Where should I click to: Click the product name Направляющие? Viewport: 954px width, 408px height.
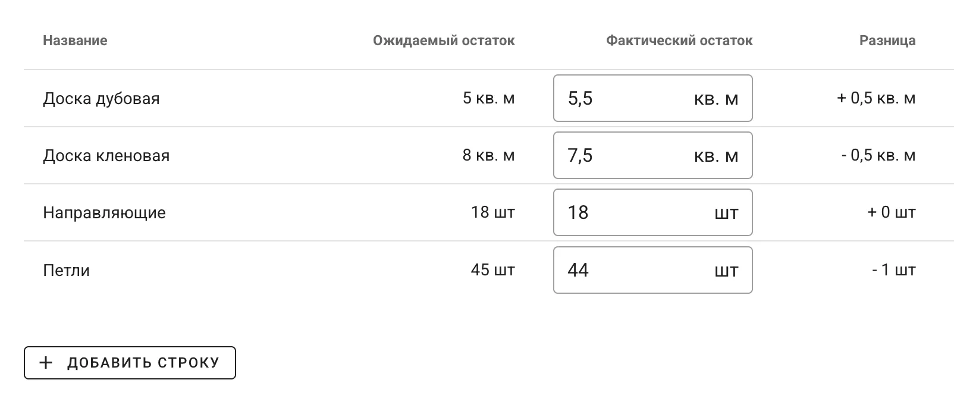104,212
